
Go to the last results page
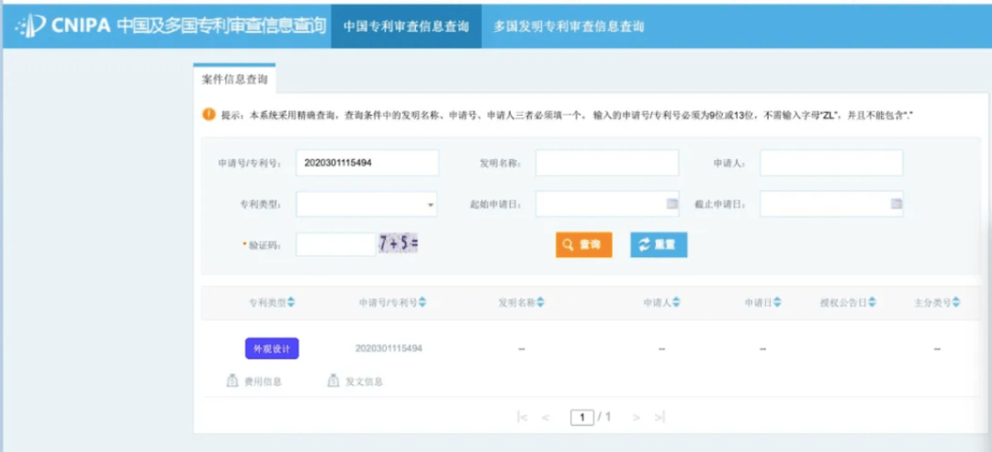tap(659, 417)
